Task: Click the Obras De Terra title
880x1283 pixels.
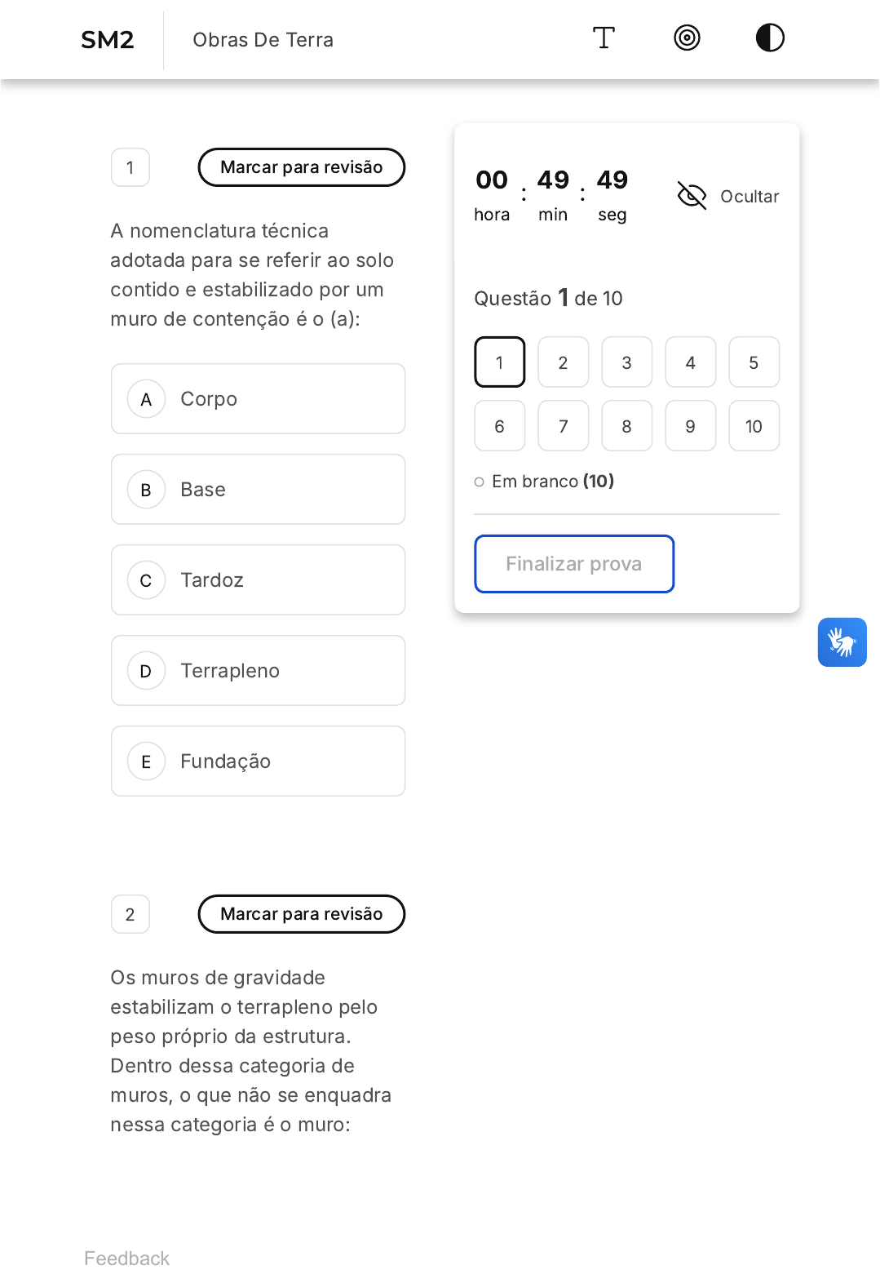Action: tap(263, 40)
